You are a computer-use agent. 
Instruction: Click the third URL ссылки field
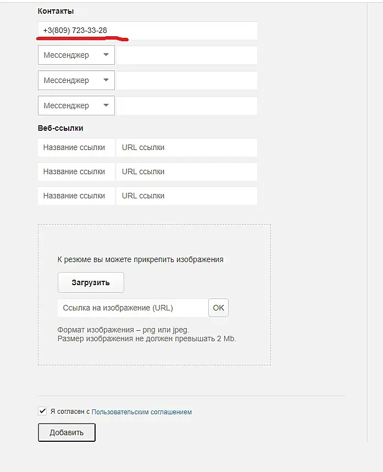186,196
